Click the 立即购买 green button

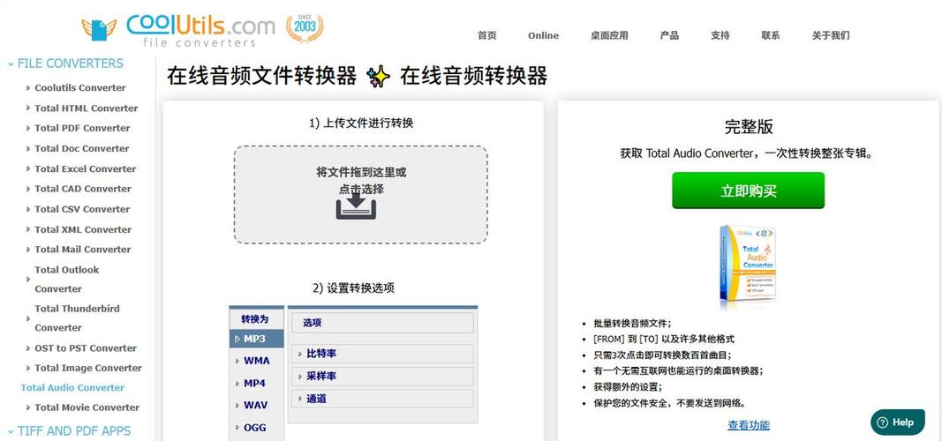748,191
